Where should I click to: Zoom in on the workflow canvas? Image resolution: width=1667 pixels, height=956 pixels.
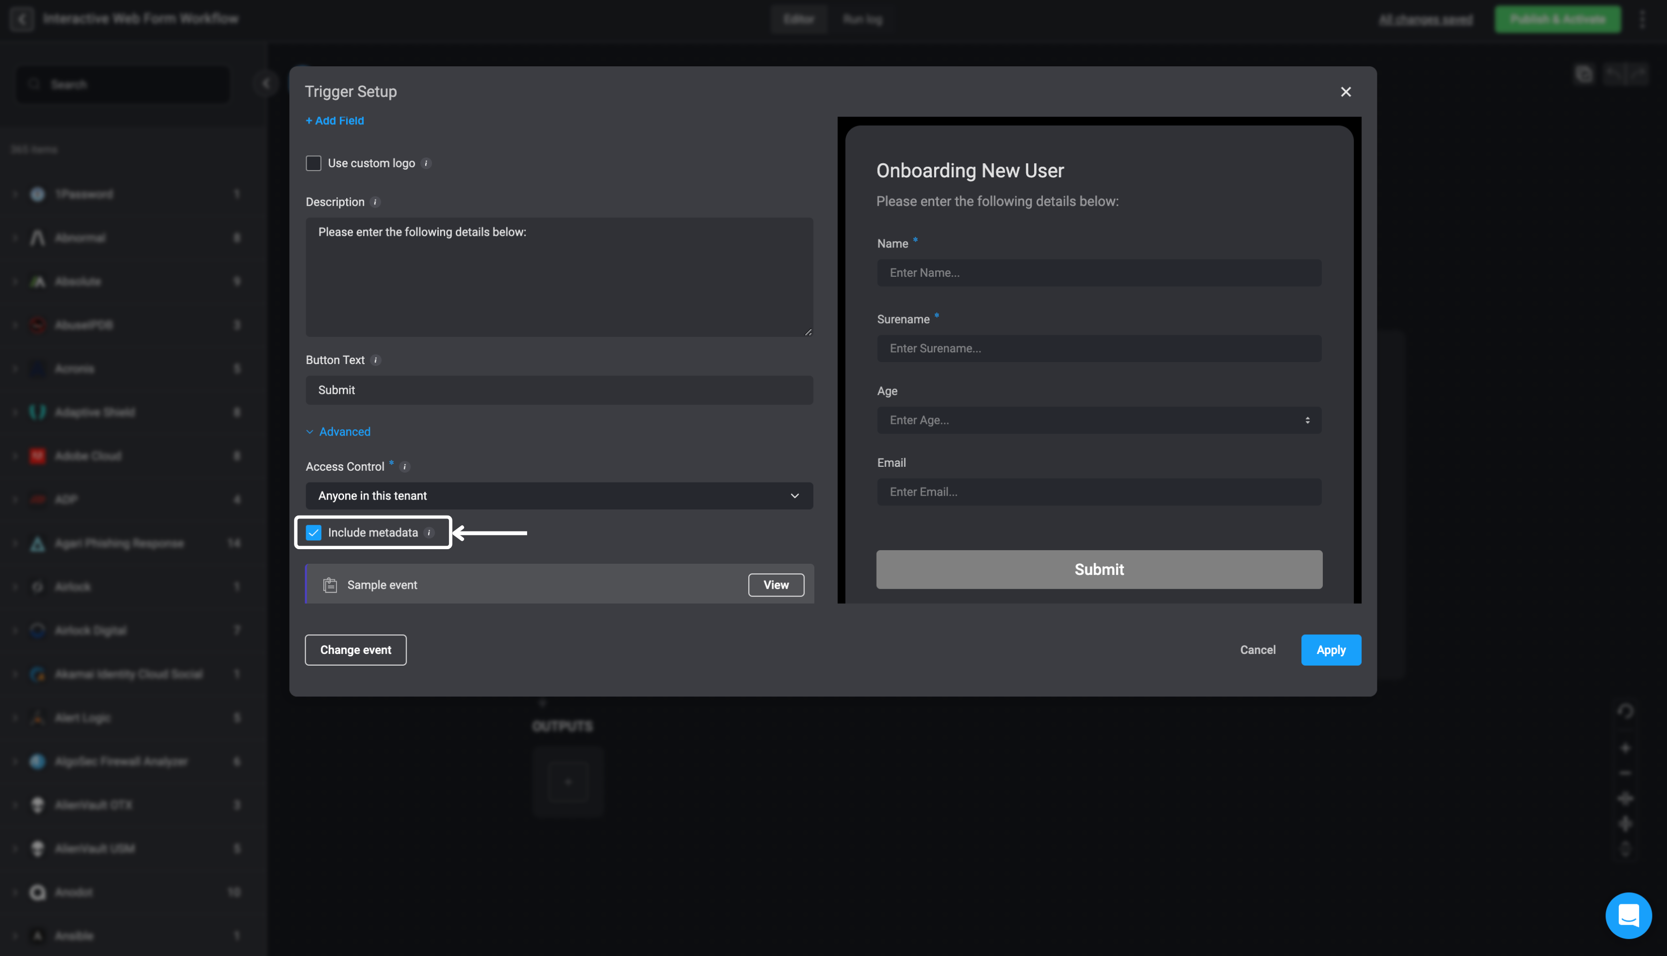tap(1625, 748)
